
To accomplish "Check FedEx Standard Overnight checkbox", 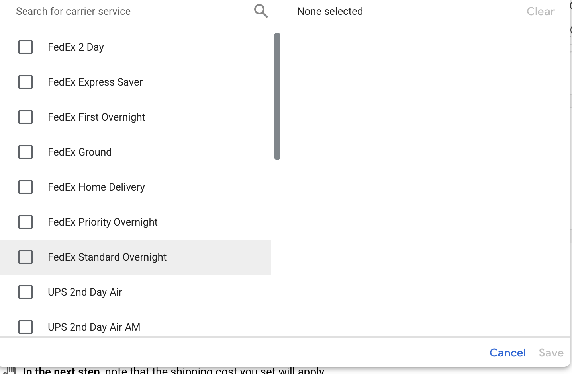I will [x=25, y=257].
